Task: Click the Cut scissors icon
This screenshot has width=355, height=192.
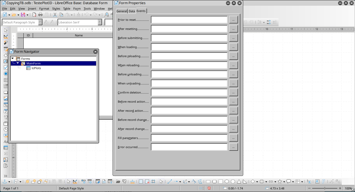Action: [55, 15]
